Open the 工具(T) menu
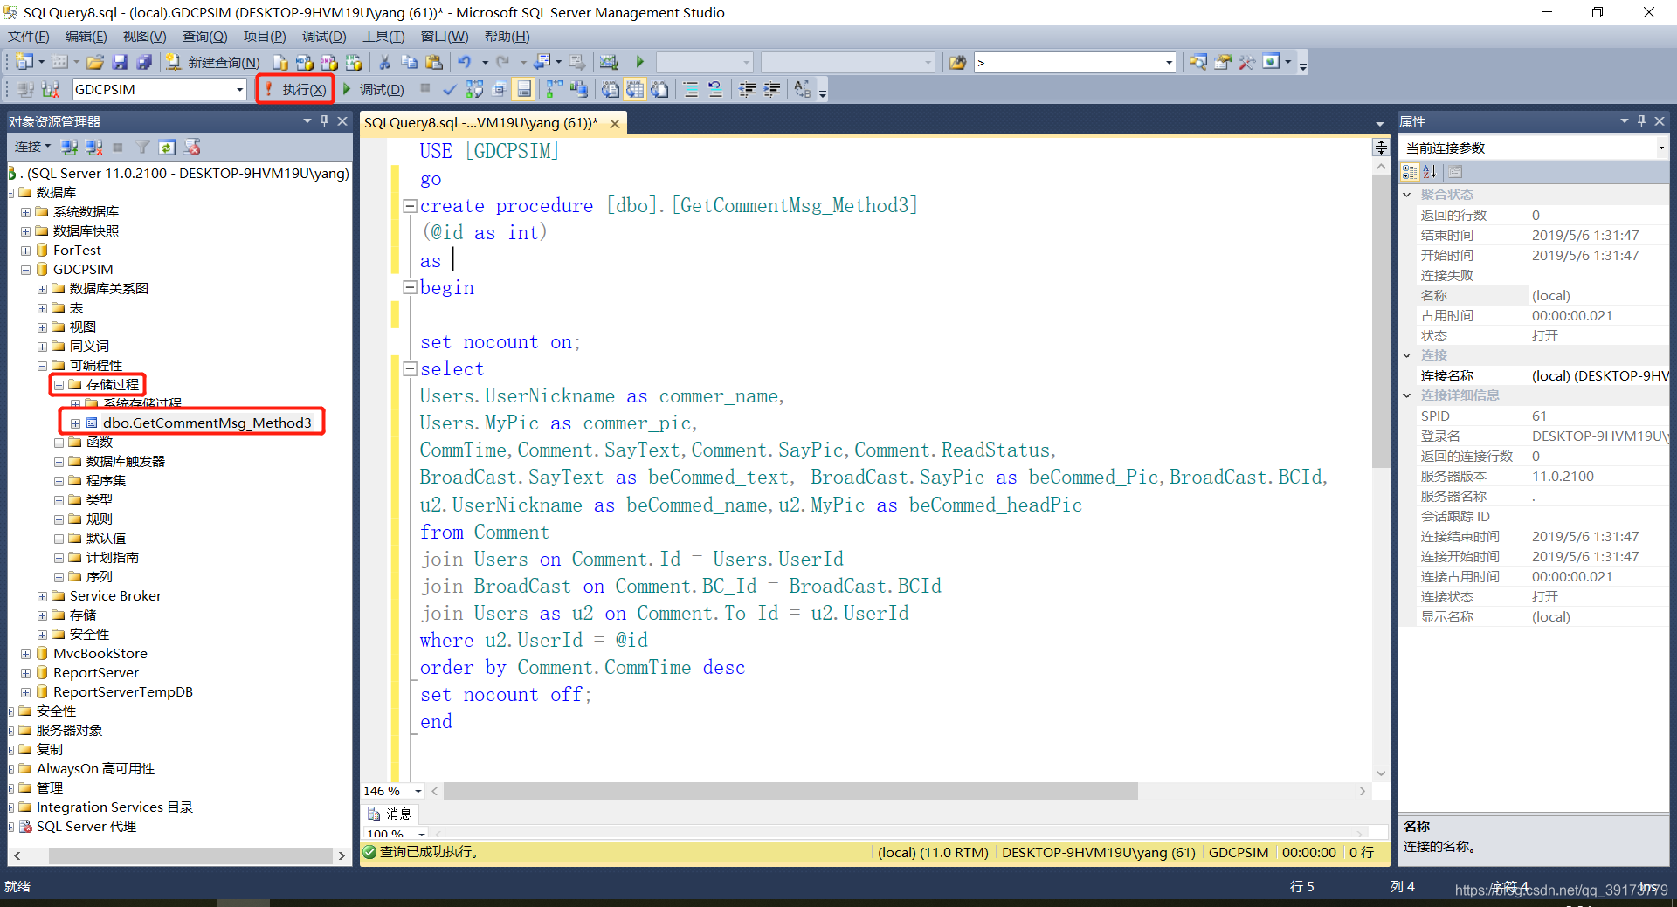The image size is (1677, 907). [383, 37]
